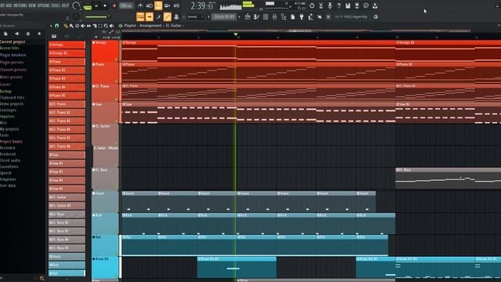
Task: Open the plugin picker plug icon
Action: (301, 16)
